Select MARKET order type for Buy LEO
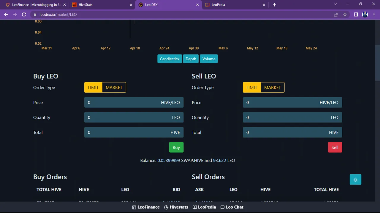This screenshot has height=213, width=380. (x=114, y=88)
